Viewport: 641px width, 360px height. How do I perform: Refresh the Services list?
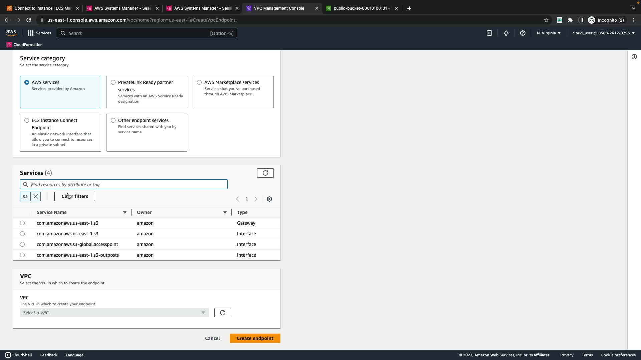tap(265, 173)
